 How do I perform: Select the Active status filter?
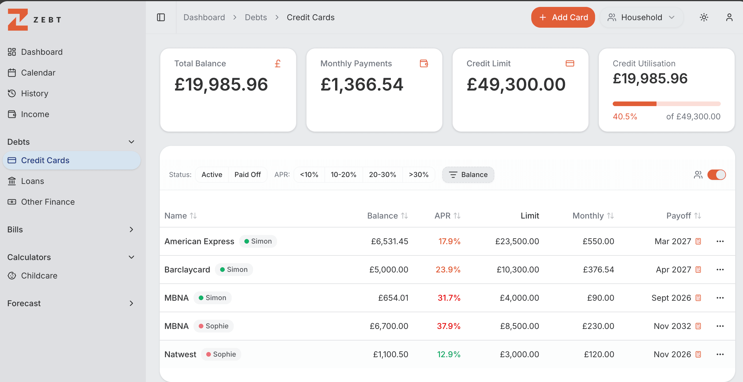(211, 174)
